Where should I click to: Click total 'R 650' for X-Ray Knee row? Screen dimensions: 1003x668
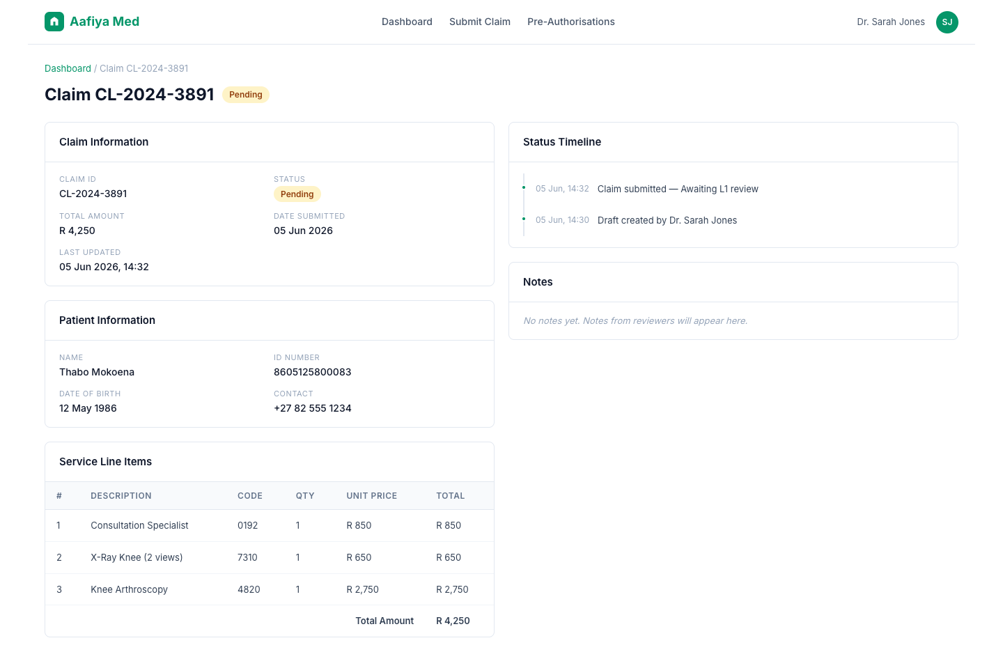pyautogui.click(x=449, y=557)
